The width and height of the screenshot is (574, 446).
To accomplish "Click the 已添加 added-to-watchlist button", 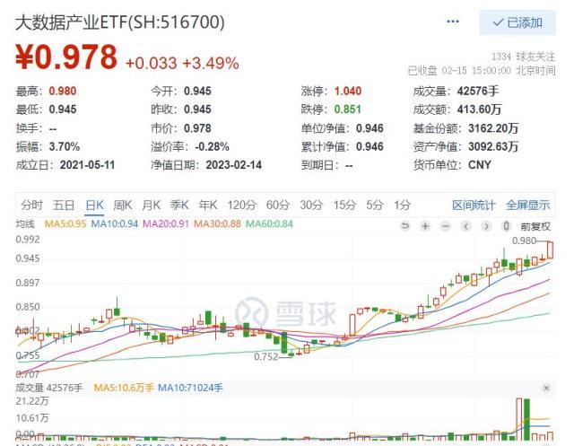I will pyautogui.click(x=517, y=22).
